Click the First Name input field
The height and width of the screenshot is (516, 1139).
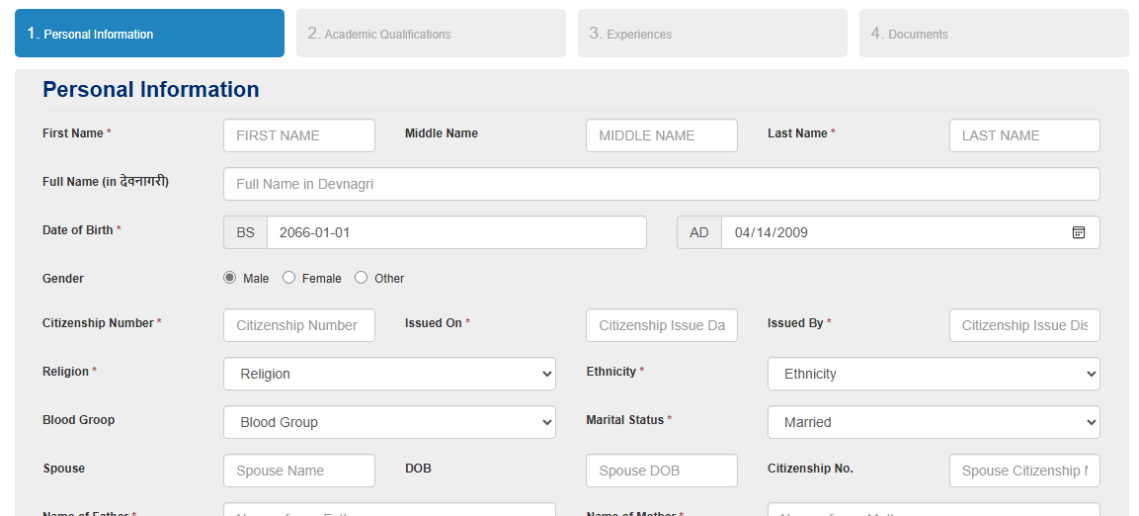pyautogui.click(x=298, y=135)
